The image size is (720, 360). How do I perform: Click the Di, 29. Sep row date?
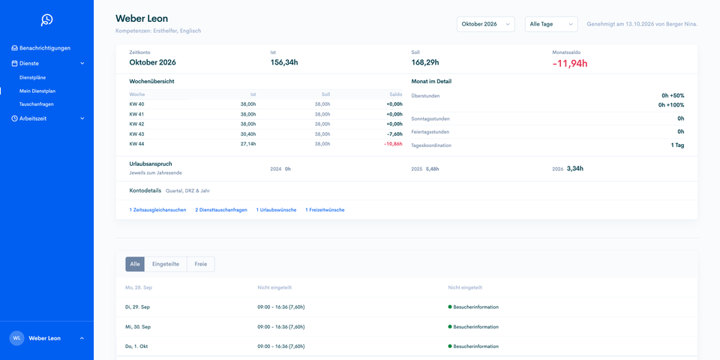pos(137,307)
